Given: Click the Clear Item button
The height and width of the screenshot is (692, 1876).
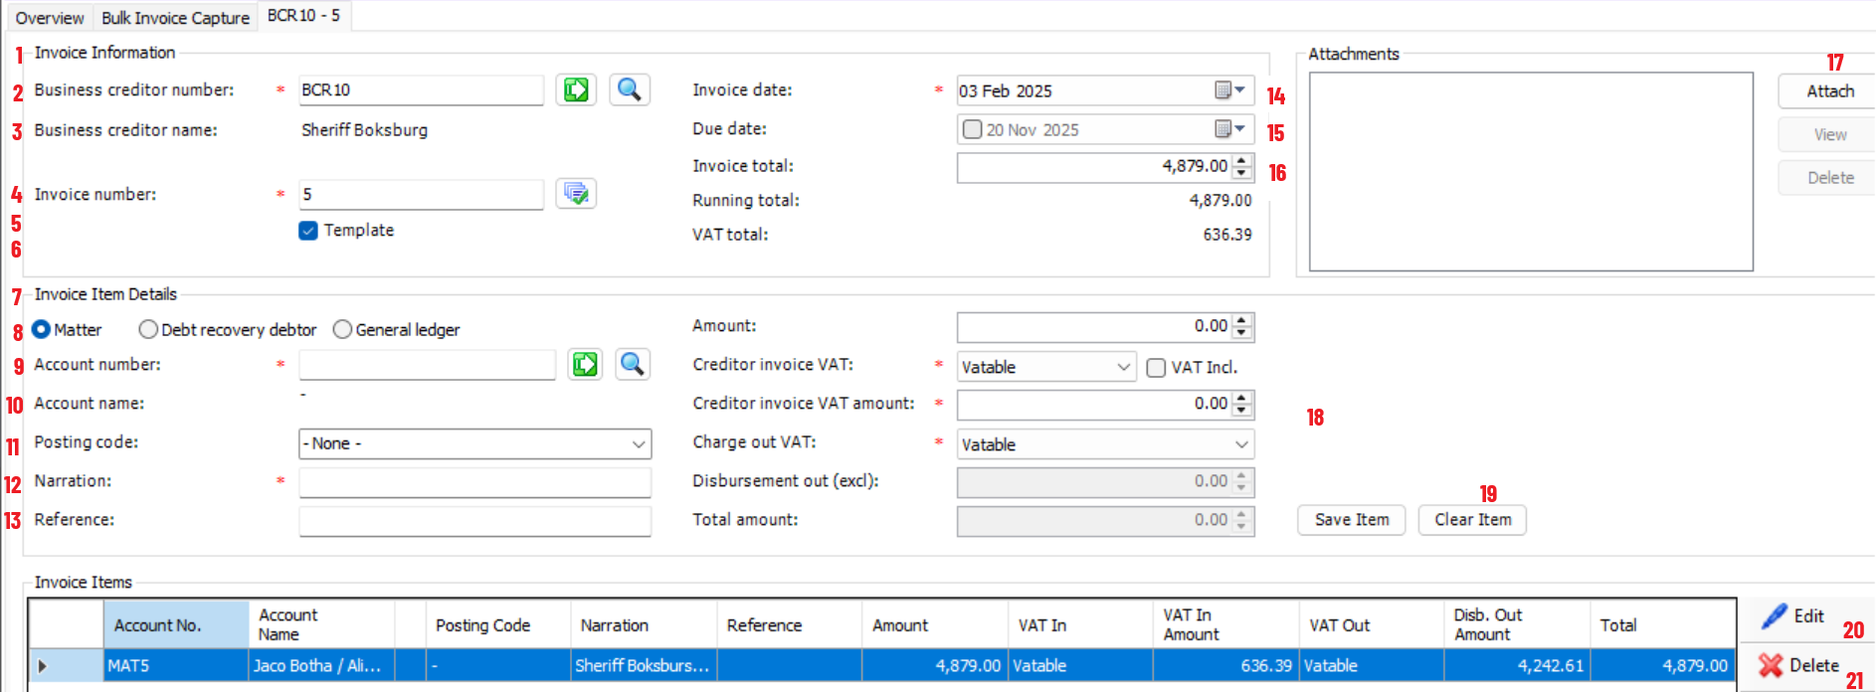Looking at the screenshot, I should (x=1472, y=520).
